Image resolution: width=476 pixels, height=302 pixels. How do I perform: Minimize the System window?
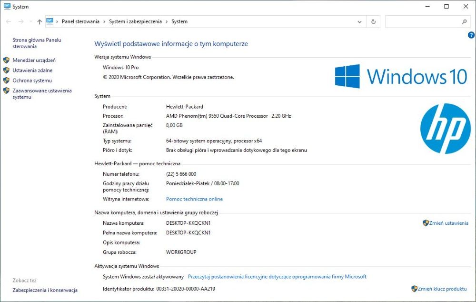click(428, 6)
